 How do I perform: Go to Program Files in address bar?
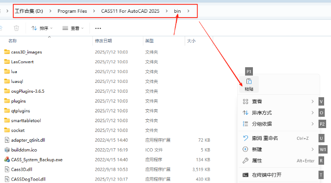72,11
